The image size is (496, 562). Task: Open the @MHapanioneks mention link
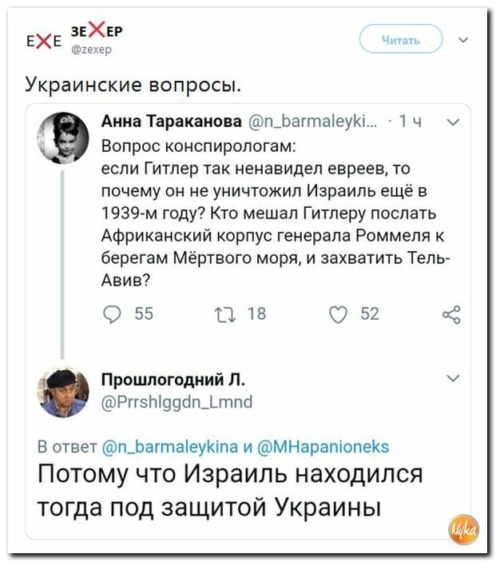323,447
